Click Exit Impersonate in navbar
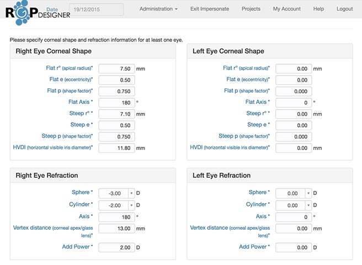The width and height of the screenshot is (362, 265). [x=210, y=9]
